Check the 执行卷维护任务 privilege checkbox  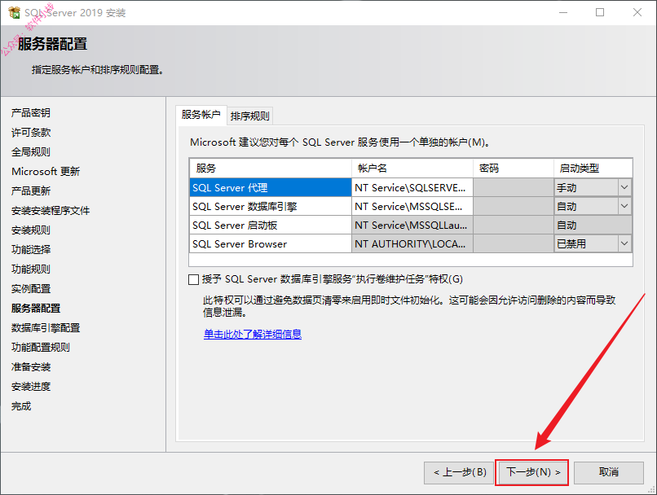click(193, 279)
